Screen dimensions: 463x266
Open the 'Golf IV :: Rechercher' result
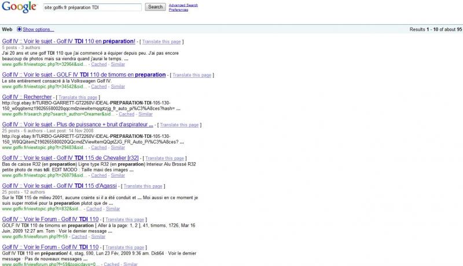coord(27,97)
